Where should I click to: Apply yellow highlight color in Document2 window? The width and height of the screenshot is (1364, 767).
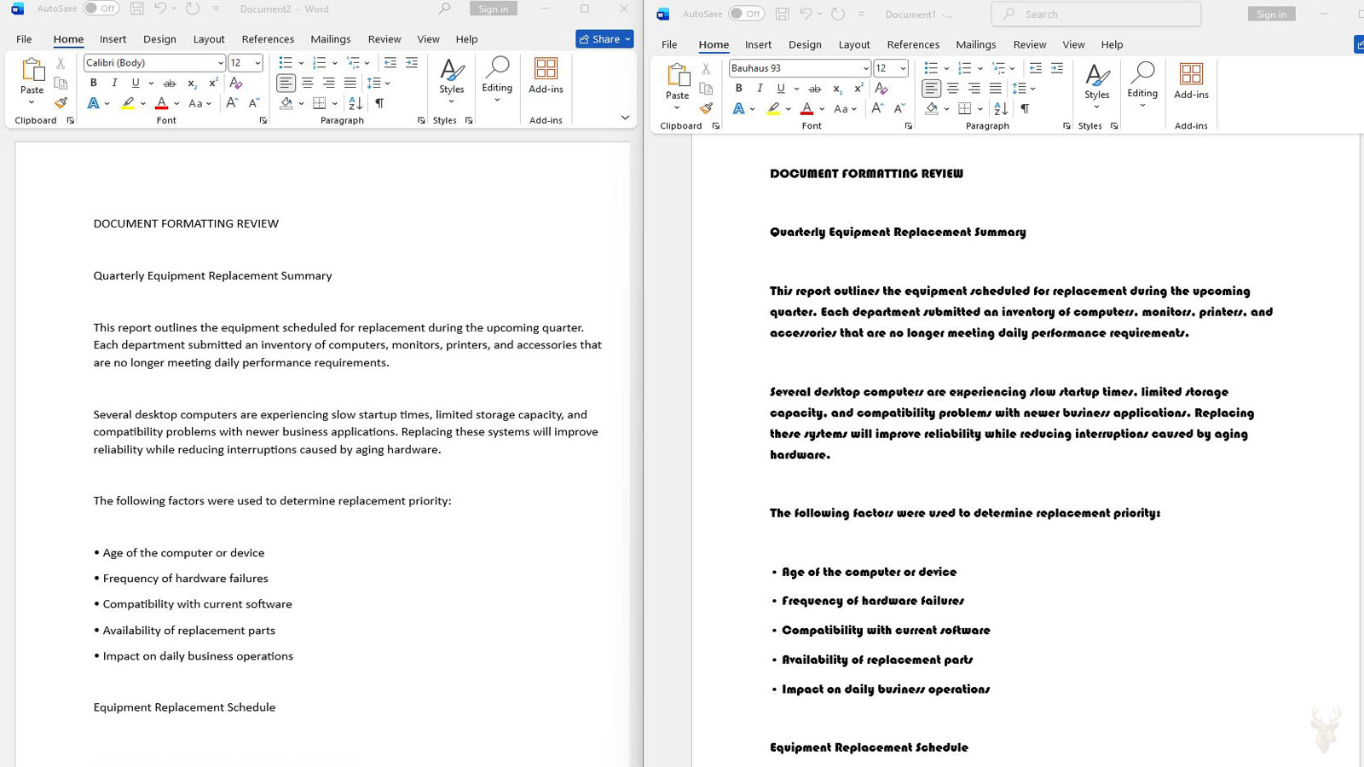[128, 103]
